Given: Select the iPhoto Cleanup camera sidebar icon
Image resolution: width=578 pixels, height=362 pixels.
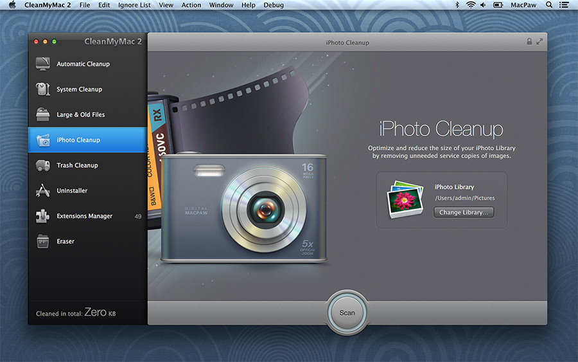Looking at the screenshot, I should (43, 140).
